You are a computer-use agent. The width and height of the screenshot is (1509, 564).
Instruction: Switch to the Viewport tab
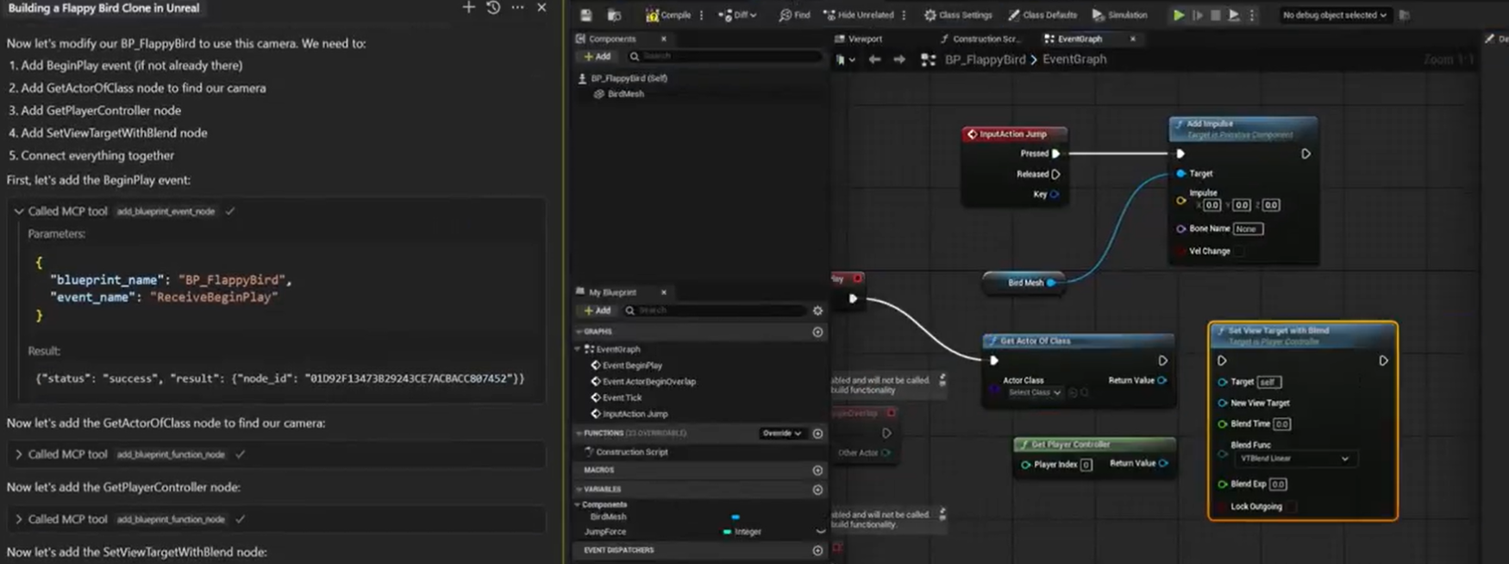pos(865,39)
